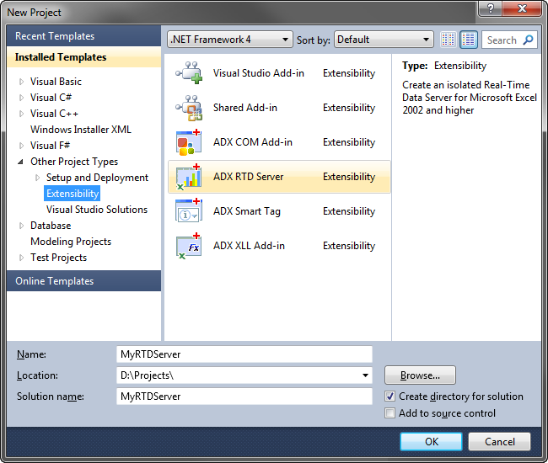Click the Cancel button
This screenshot has height=463, width=548.
(499, 442)
